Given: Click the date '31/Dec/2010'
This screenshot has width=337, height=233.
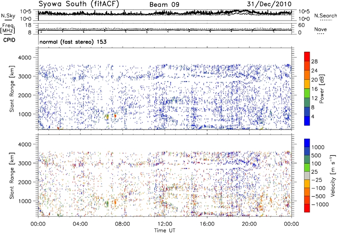Looking at the screenshot, I should click(x=269, y=4).
